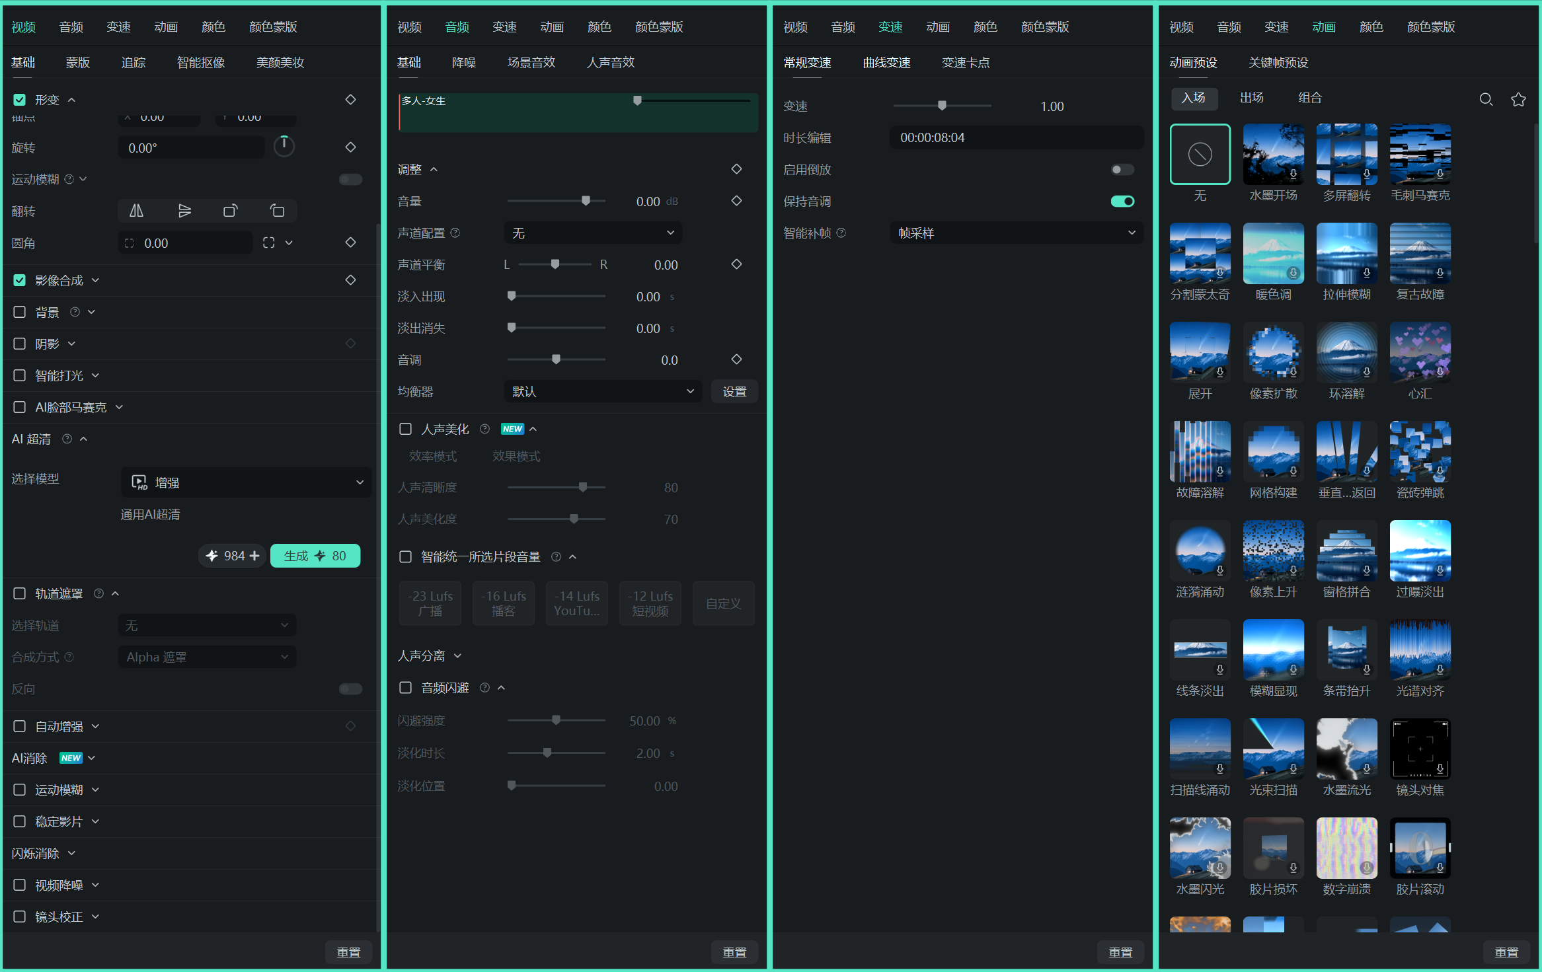Uncheck the 形变 checkbox
Screen dimensions: 1542x972
20,100
